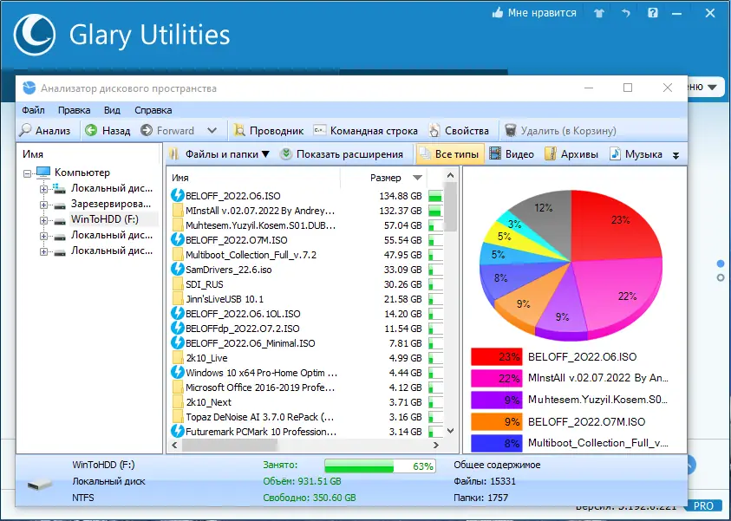This screenshot has height=521, width=731.
Task: Click the Topaz DeNoise AI folder icon
Action: 178,417
